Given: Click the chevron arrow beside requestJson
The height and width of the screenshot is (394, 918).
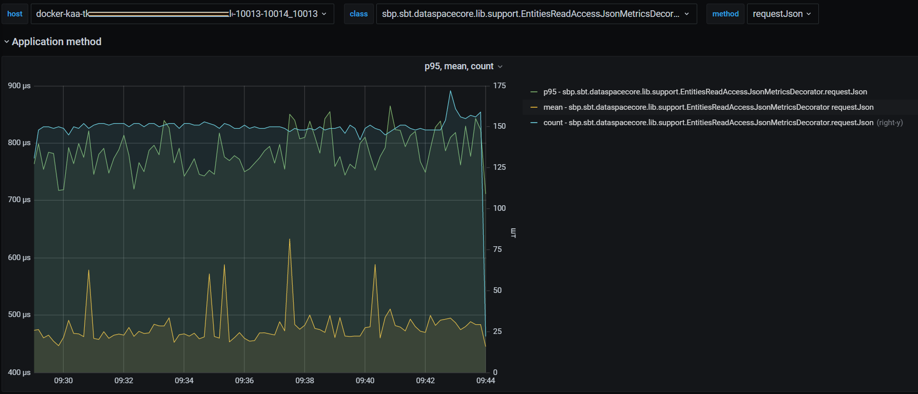Looking at the screenshot, I should pos(809,14).
